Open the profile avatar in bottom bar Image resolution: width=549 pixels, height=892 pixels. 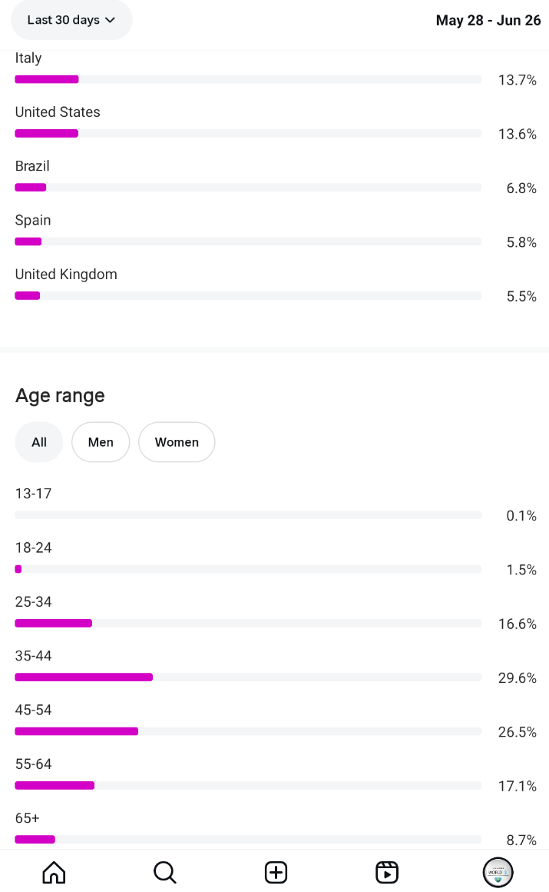[498, 872]
